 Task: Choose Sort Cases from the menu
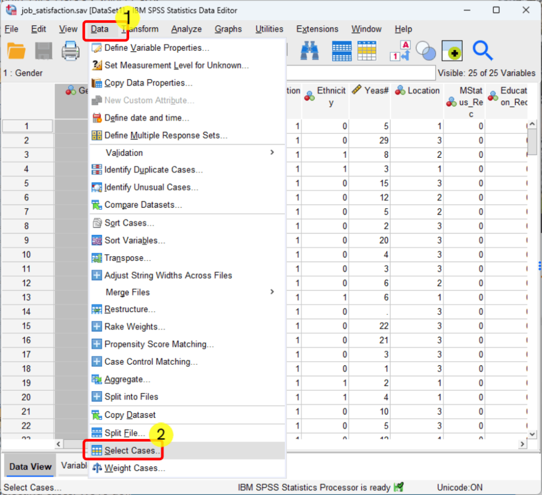point(127,223)
